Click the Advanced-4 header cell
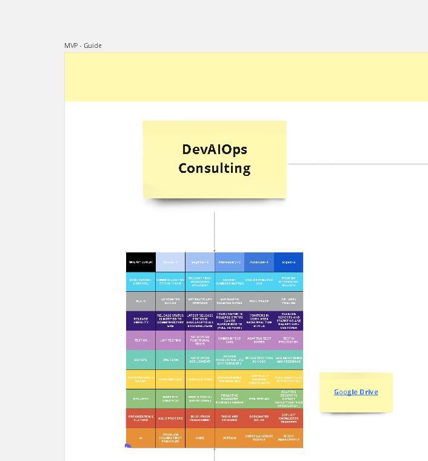 pos(259,262)
